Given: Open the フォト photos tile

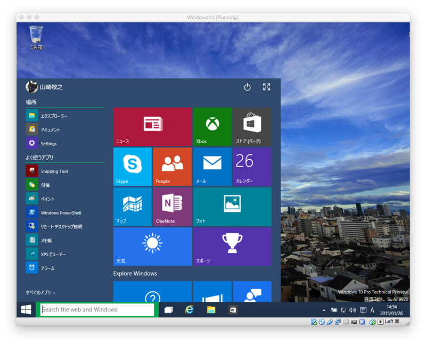Looking at the screenshot, I should coord(232,207).
